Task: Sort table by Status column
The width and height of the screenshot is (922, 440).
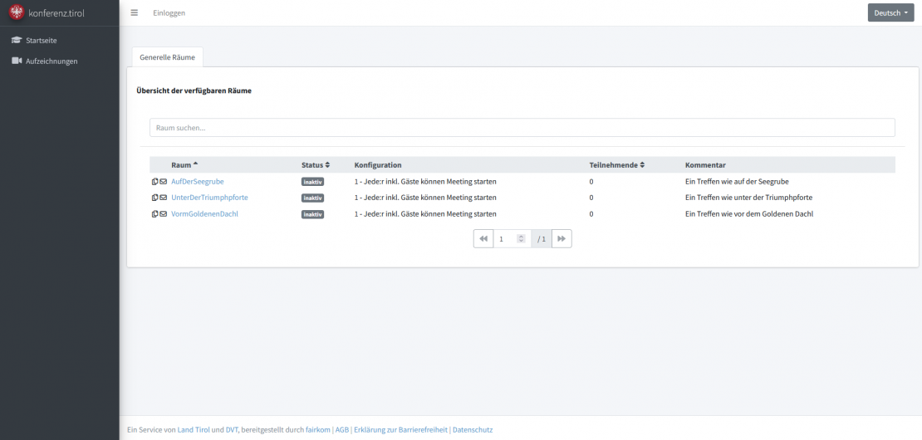Action: point(316,165)
